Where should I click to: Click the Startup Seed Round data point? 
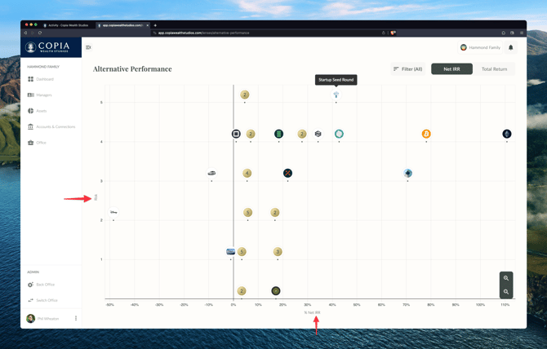tap(336, 95)
